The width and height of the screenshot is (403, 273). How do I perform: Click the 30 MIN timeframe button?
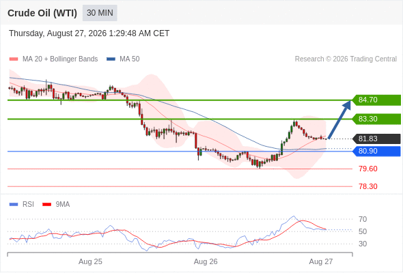[100, 13]
